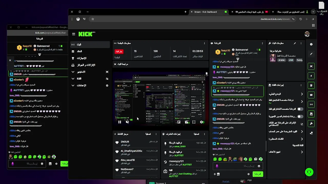Image resolution: width=328 pixels, height=184 pixels.
Task: Select the wrench tool sidebar icon
Action: [x=311, y=123]
